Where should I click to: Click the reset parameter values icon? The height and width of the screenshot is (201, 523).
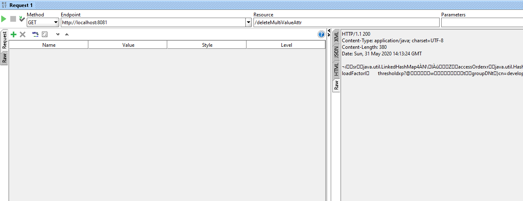[x=45, y=34]
